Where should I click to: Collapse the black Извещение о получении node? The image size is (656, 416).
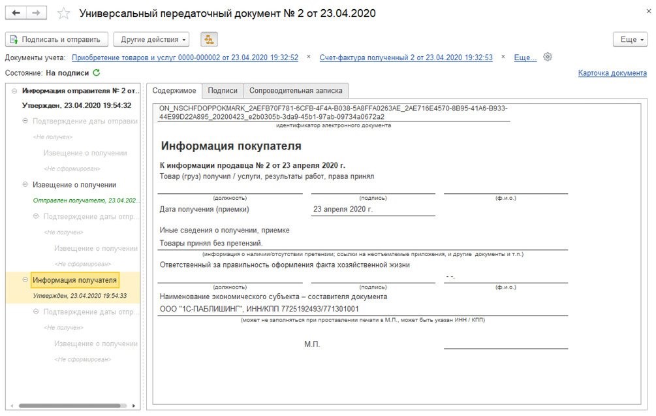(25, 185)
